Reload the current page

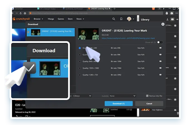pyautogui.click(x=21, y=13)
